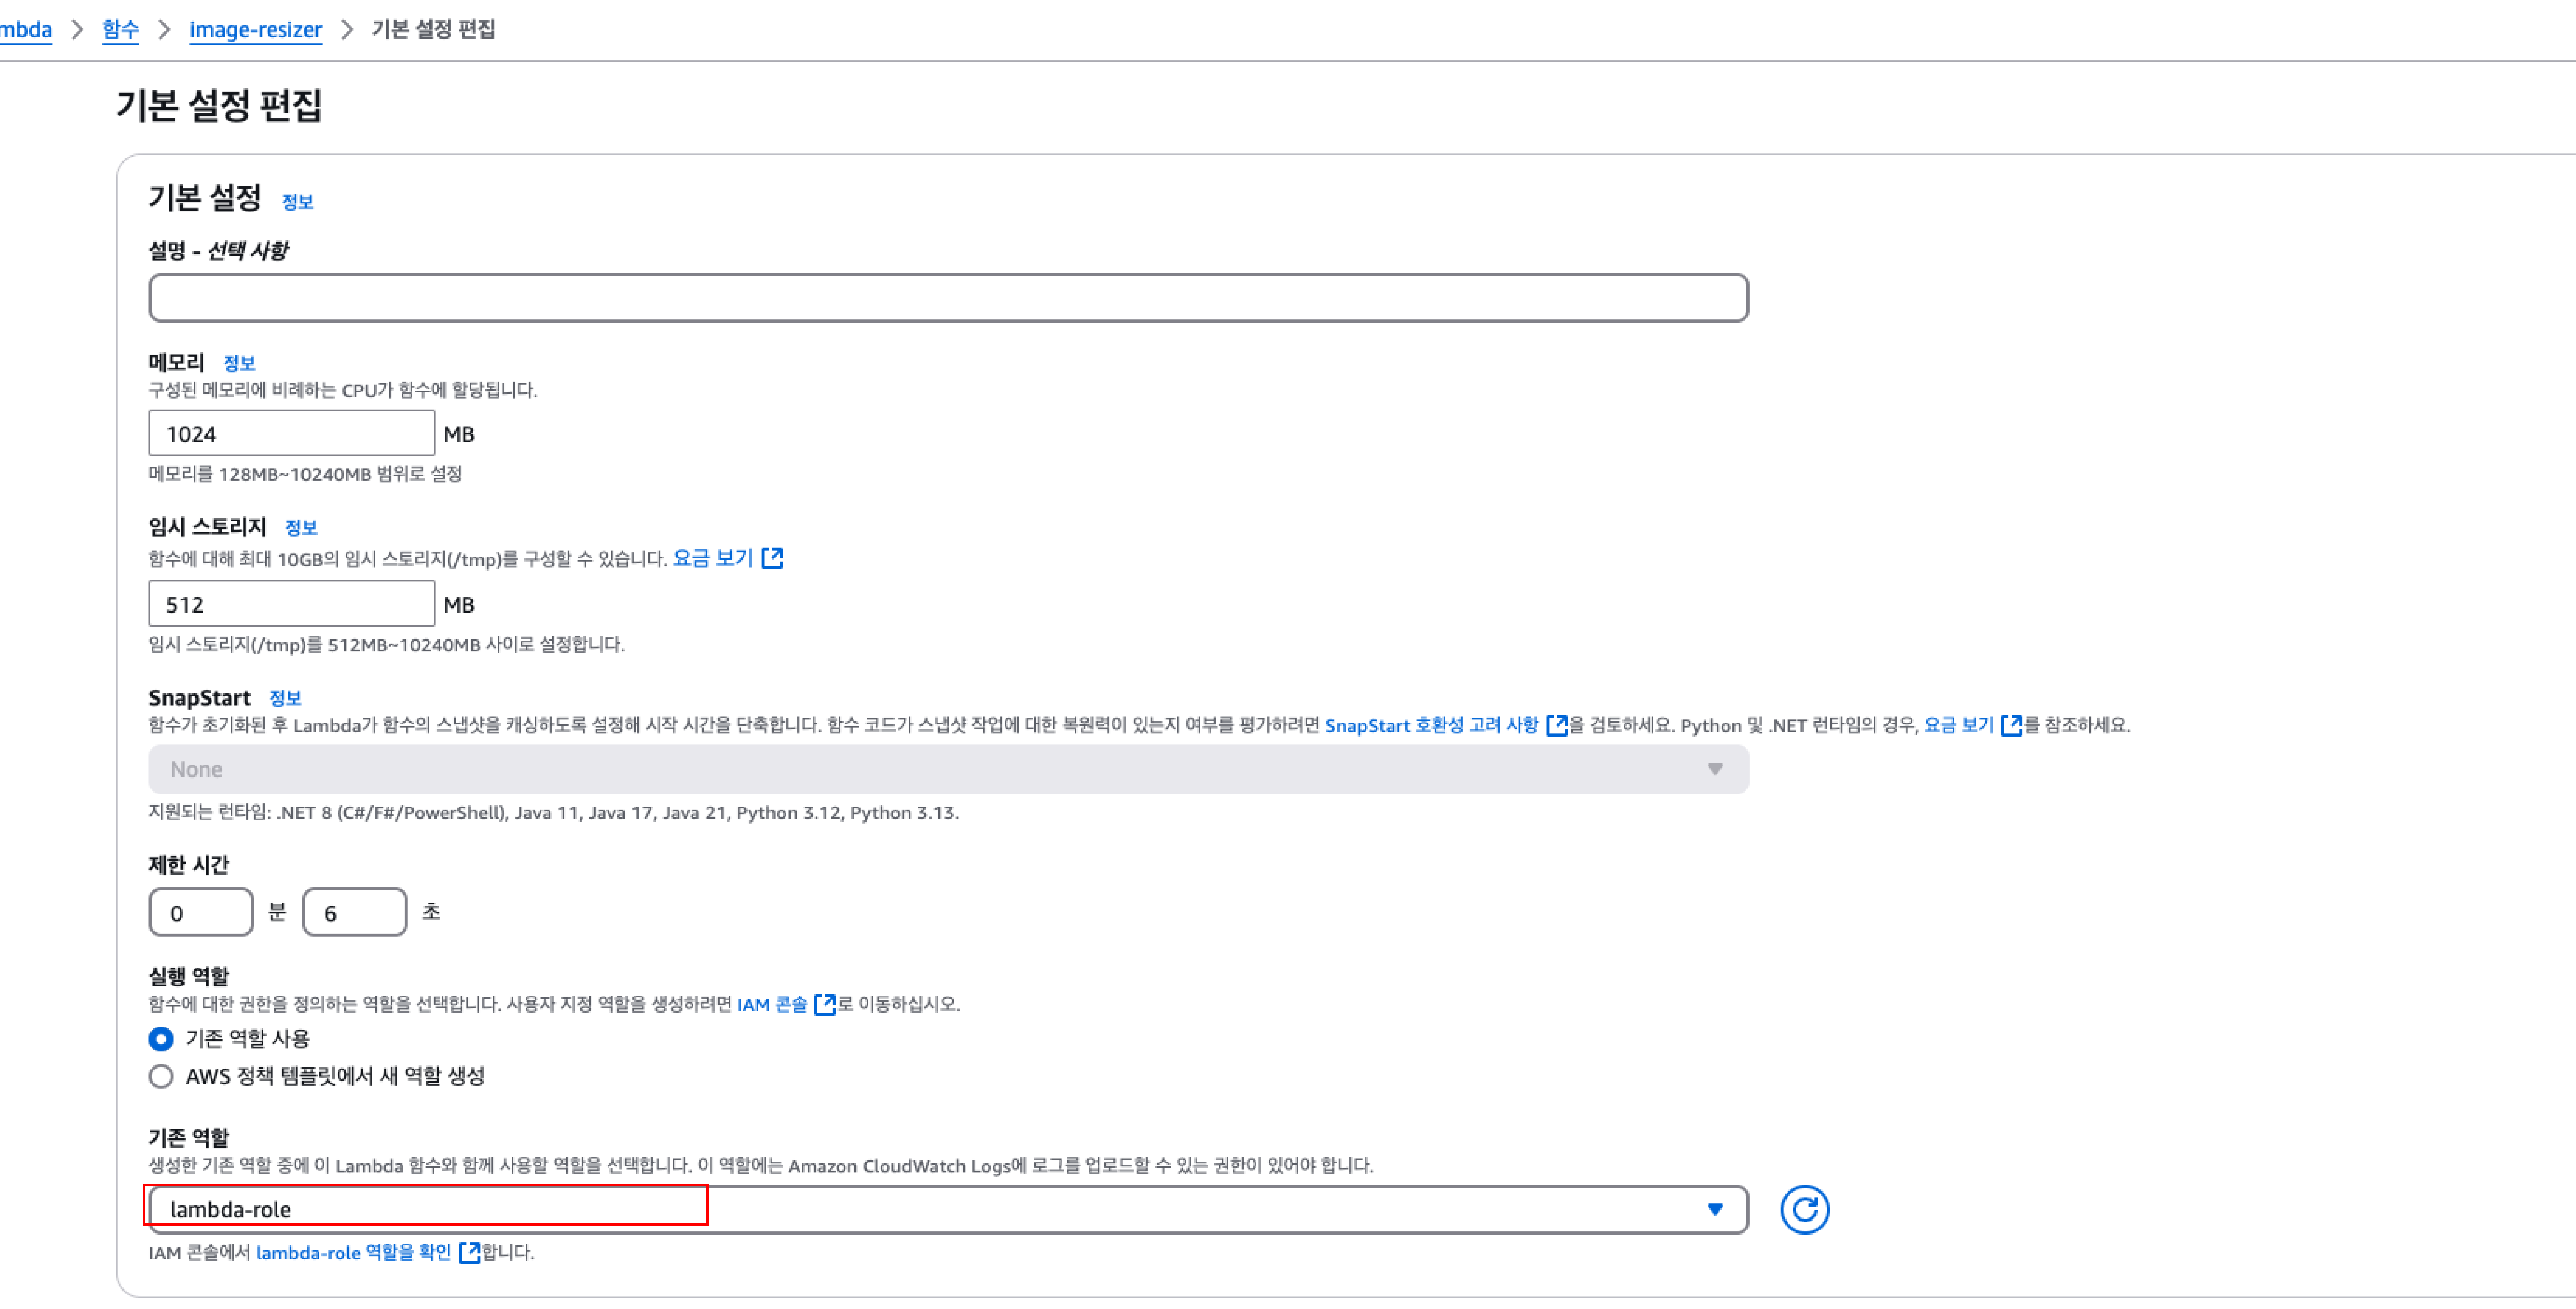Click the refresh roles circular icon
The image size is (2576, 1309).
[x=1804, y=1210]
